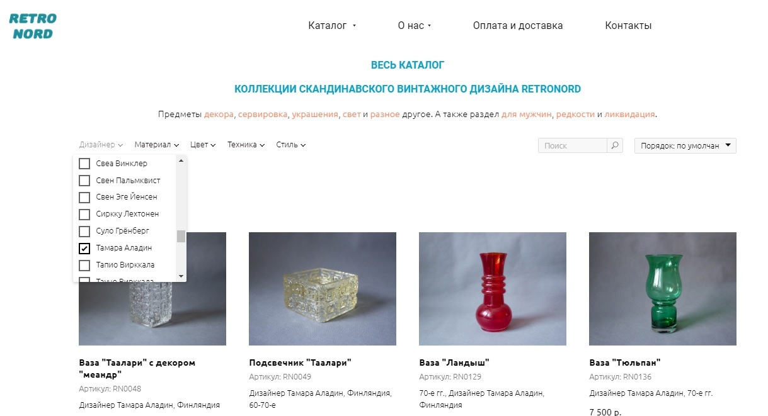Open the Контакты page
Screen dimensions: 768x416
pos(628,26)
